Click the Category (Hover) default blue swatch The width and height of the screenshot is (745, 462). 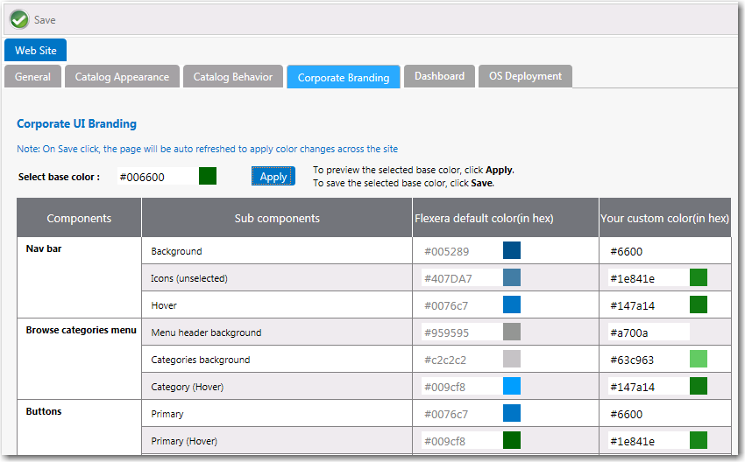(x=512, y=387)
